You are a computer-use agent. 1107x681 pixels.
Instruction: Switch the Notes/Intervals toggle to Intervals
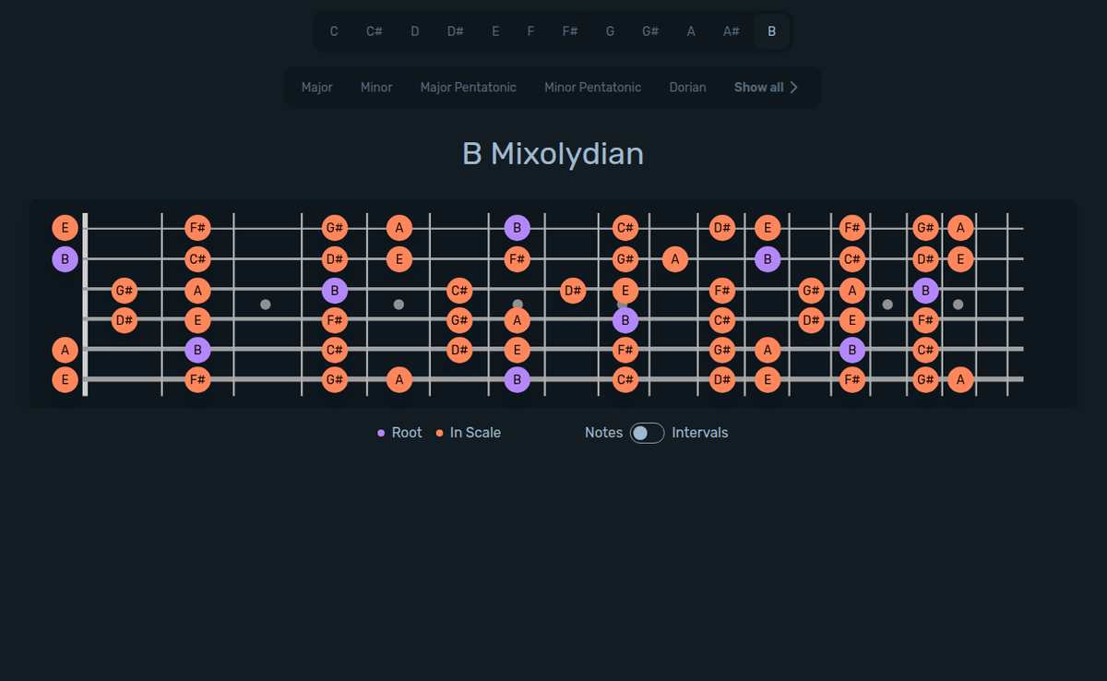click(x=646, y=433)
